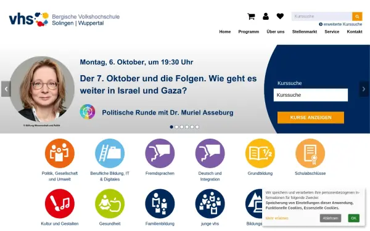
Task: Click the 'Schulabschlüsse' label text
Action: click(310, 173)
